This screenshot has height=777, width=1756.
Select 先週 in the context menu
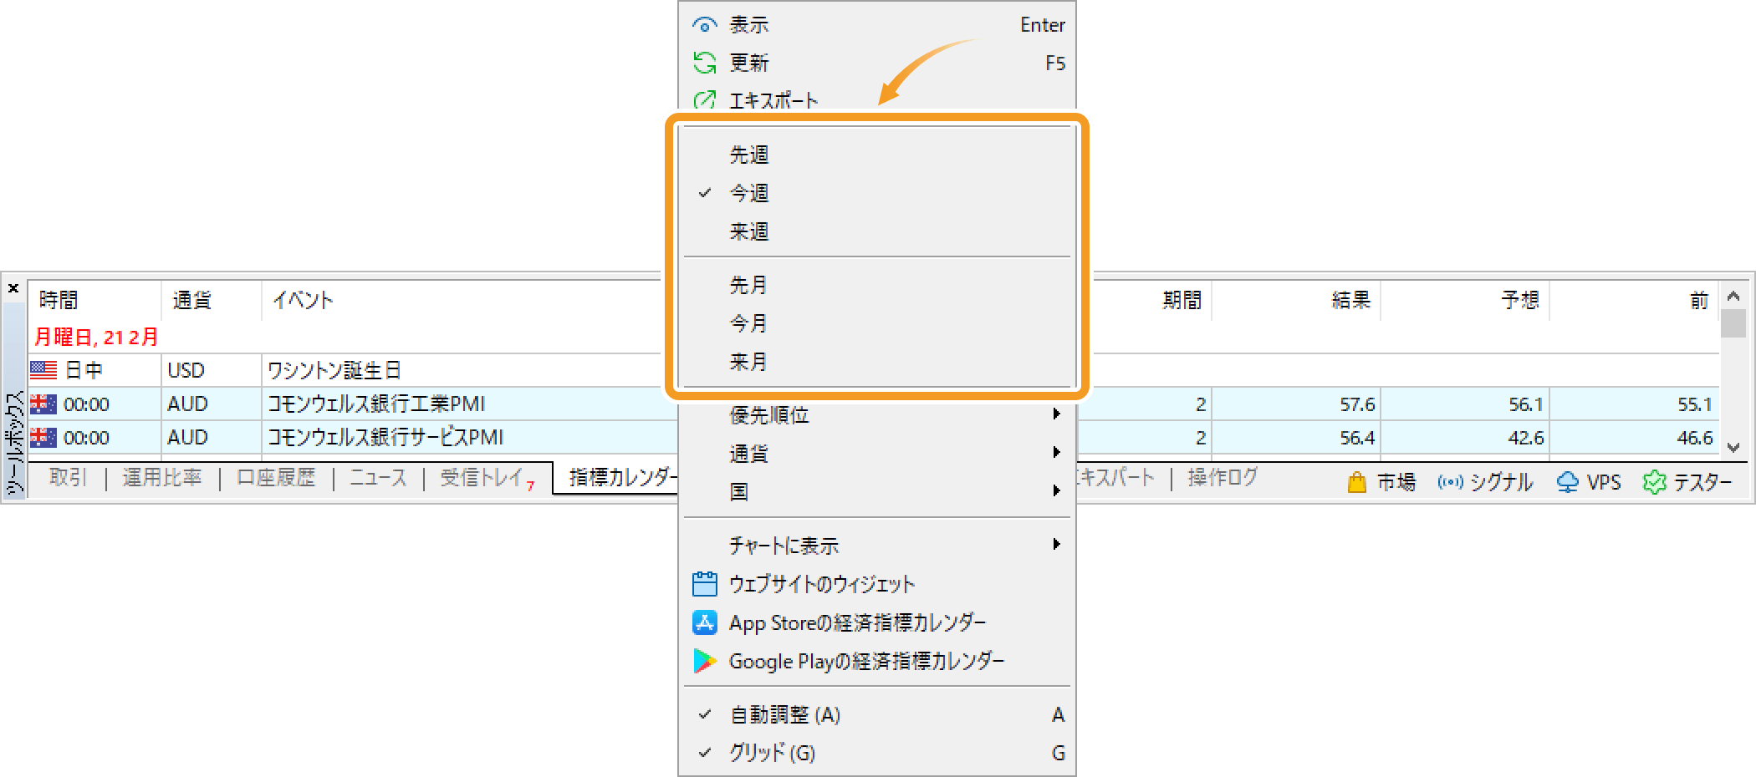click(x=877, y=155)
